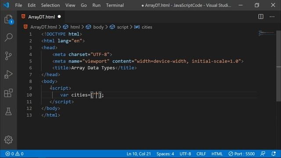The image size is (281, 158).
Task: Open the Manage gear settings menu
Action: (x=8, y=140)
